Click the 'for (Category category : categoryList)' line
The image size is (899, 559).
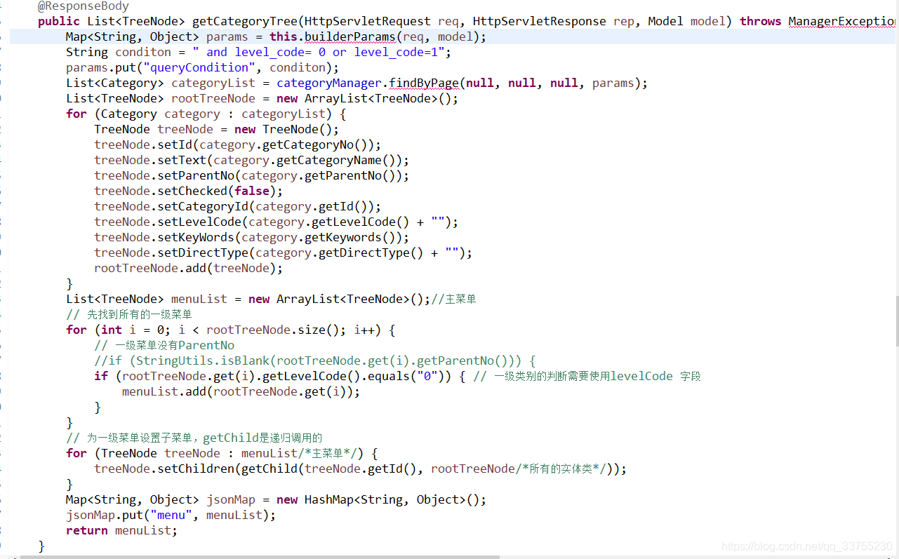(x=206, y=114)
